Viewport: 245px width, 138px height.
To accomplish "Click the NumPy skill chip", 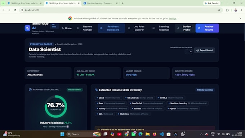I will 112,108.
